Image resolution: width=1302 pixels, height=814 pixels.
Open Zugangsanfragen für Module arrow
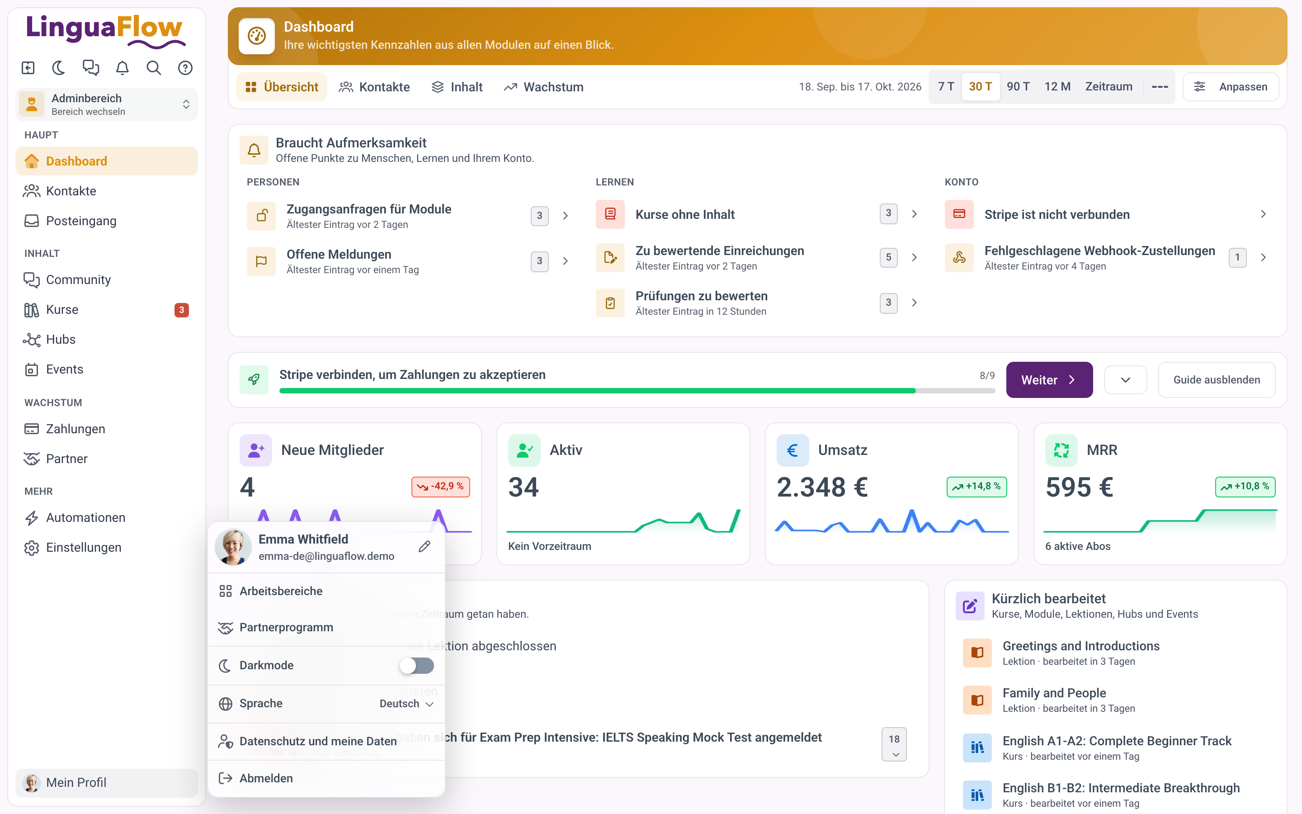tap(565, 216)
